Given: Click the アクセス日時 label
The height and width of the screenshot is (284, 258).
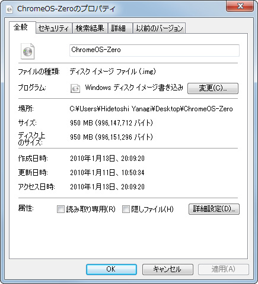Looking at the screenshot, I should tap(36, 187).
